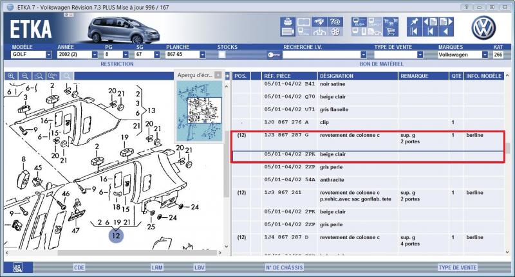This screenshot has height=277, width=515.
Task: Close the Aperçu d'écran preview panel
Action: 218,75
